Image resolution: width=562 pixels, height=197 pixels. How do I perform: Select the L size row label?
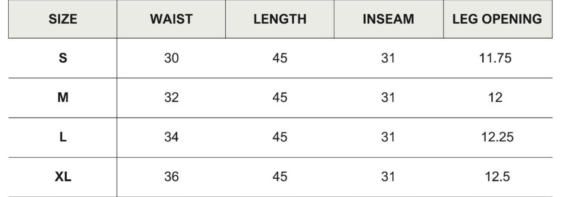coord(63,137)
